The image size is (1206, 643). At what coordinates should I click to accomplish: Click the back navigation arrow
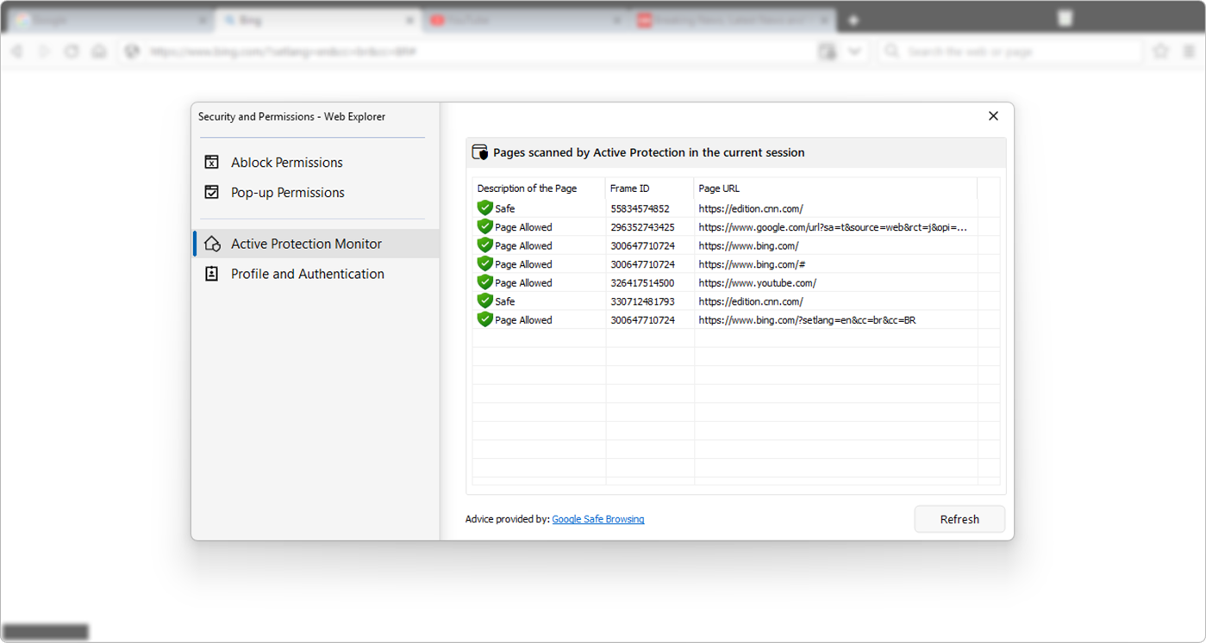tap(17, 51)
